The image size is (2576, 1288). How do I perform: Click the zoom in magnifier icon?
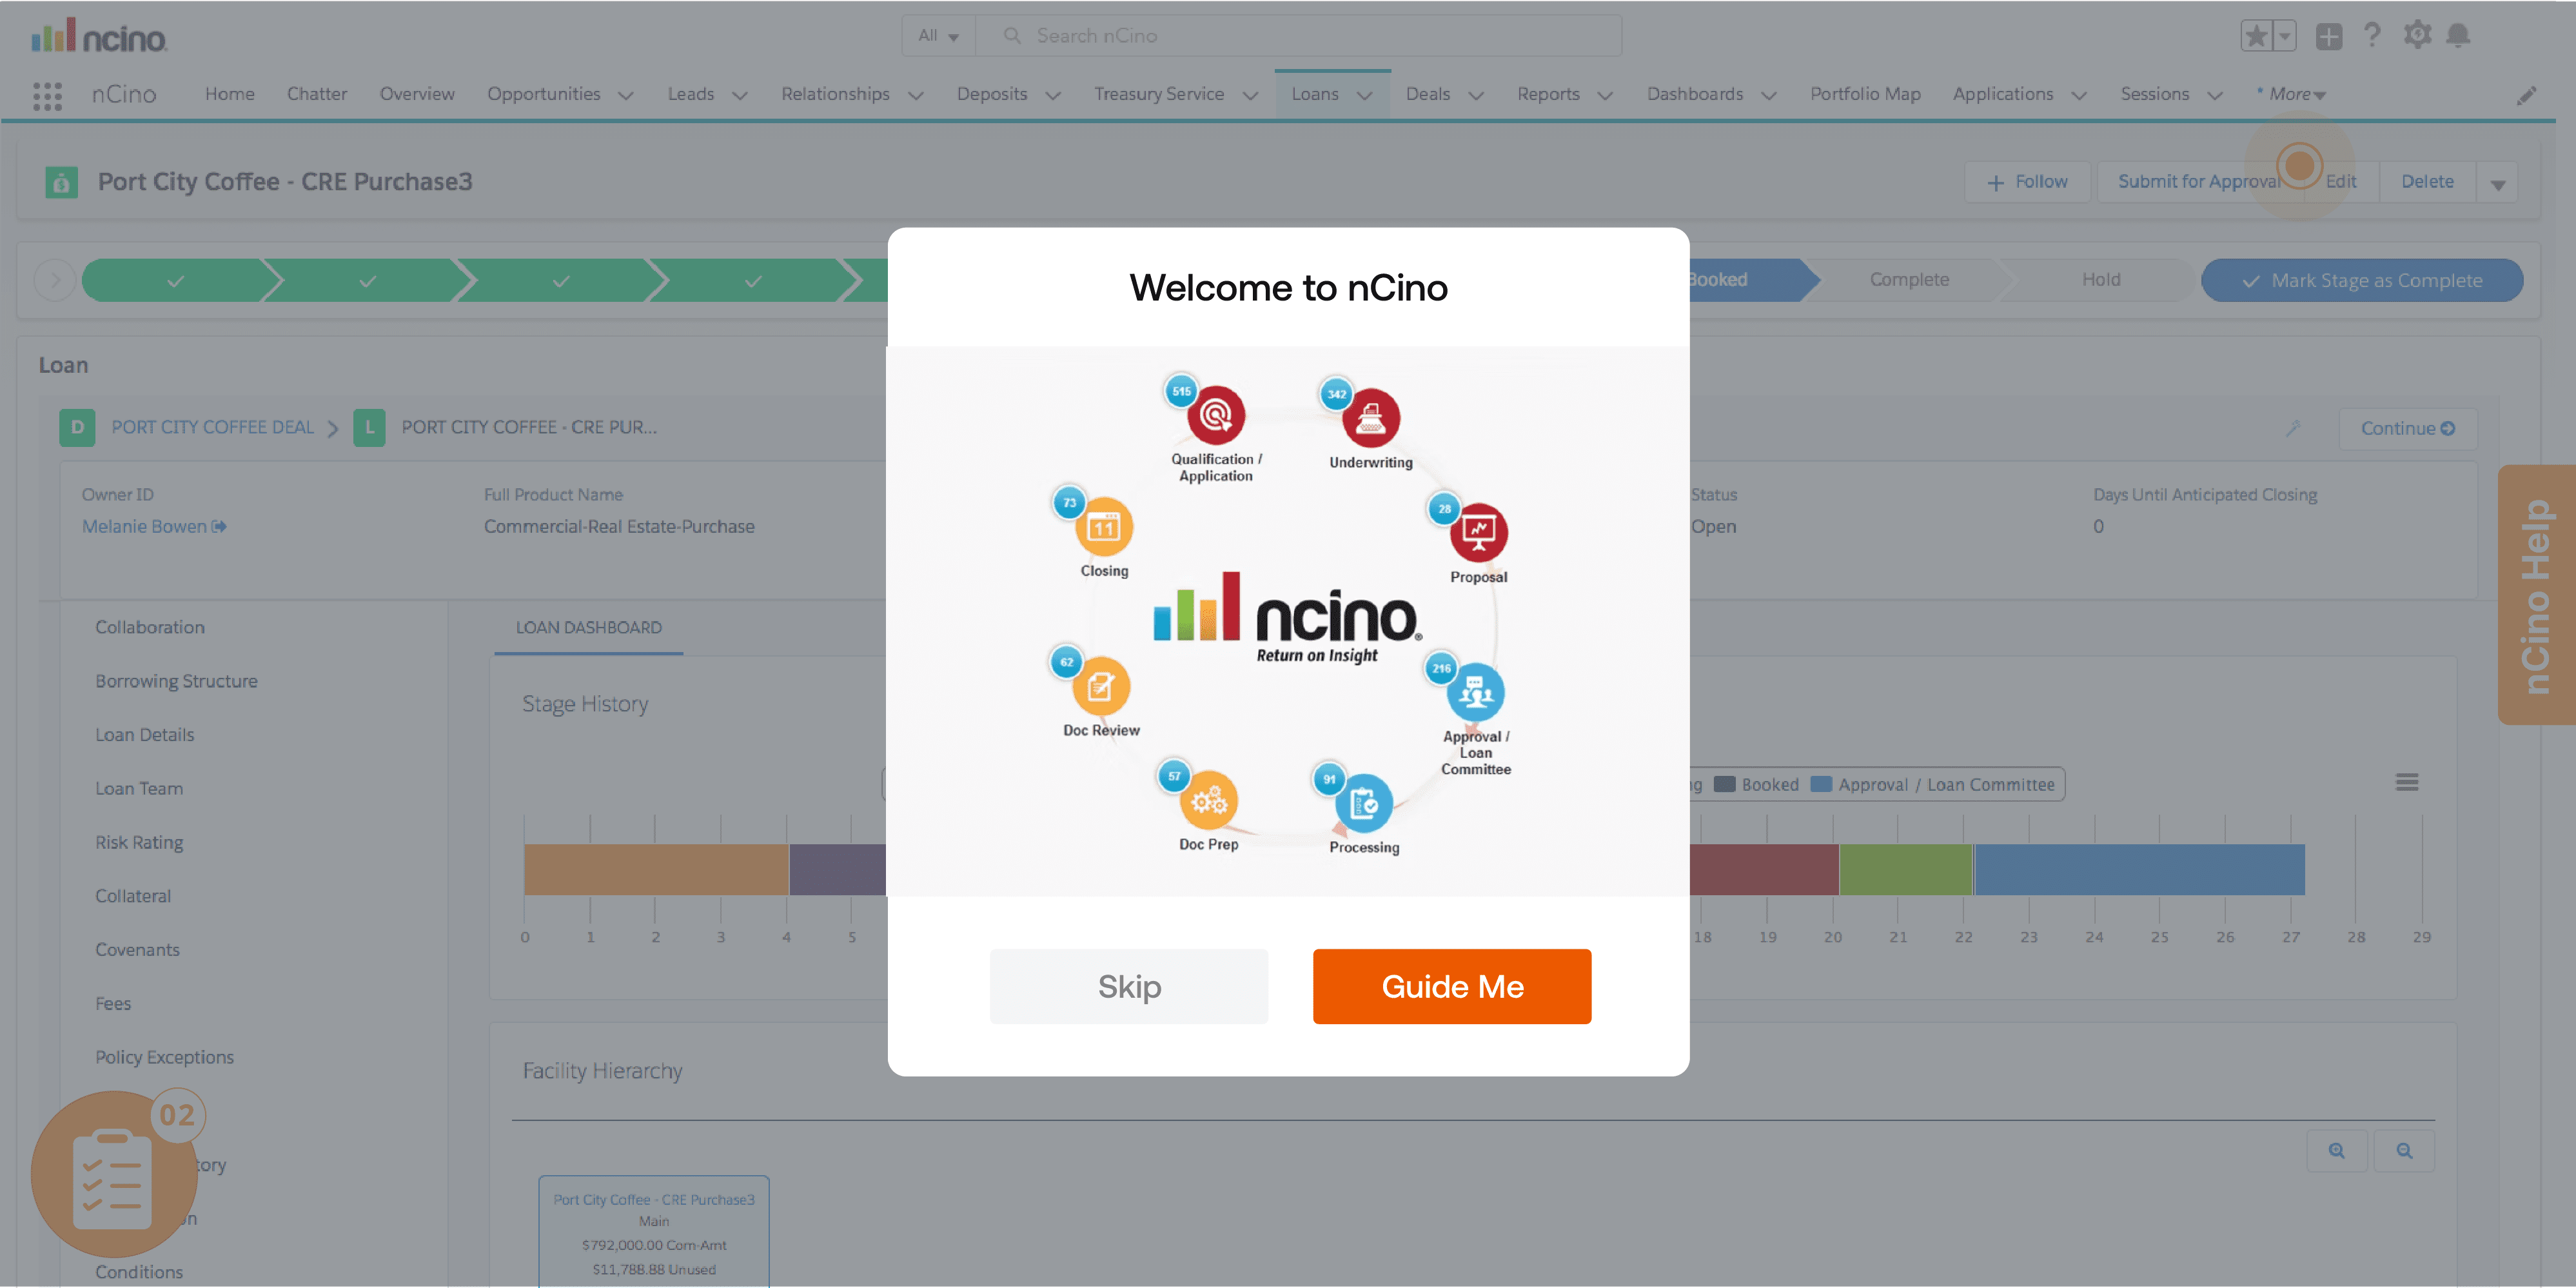pyautogui.click(x=2336, y=1151)
